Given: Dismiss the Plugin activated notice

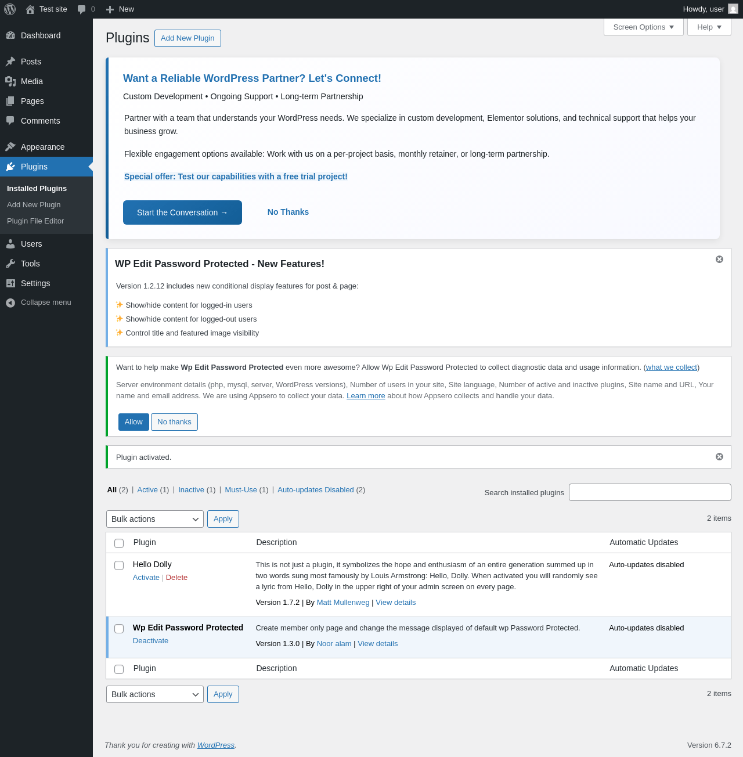Looking at the screenshot, I should (x=719, y=457).
